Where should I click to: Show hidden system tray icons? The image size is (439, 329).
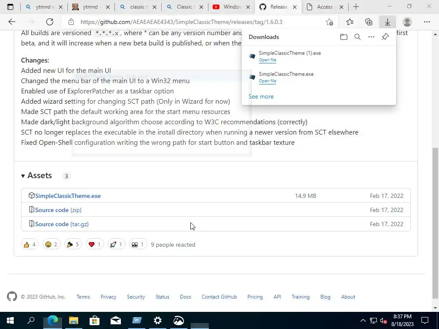tap(363, 320)
